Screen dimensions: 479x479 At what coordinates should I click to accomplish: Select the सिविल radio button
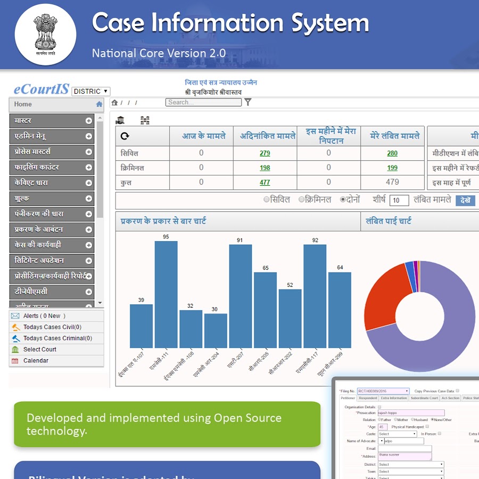267,200
